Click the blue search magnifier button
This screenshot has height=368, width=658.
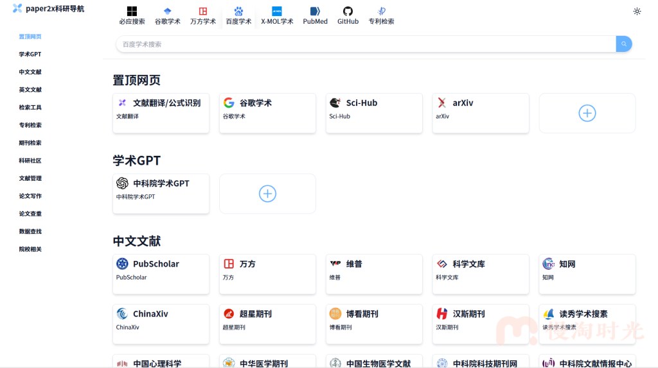pyautogui.click(x=624, y=44)
